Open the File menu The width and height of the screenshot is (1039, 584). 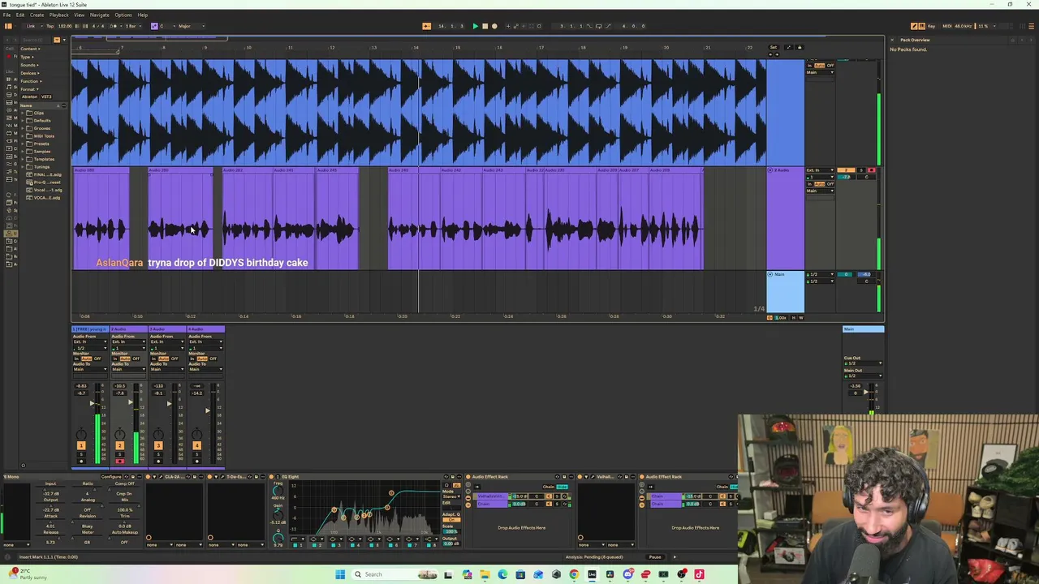point(6,15)
